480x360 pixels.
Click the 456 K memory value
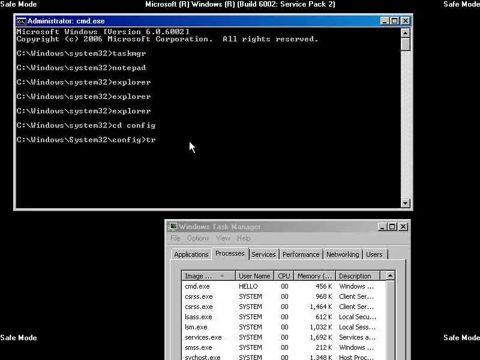pos(324,286)
